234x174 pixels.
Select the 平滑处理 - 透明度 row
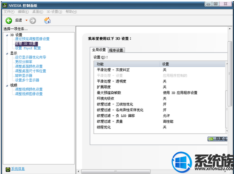(x=160, y=81)
